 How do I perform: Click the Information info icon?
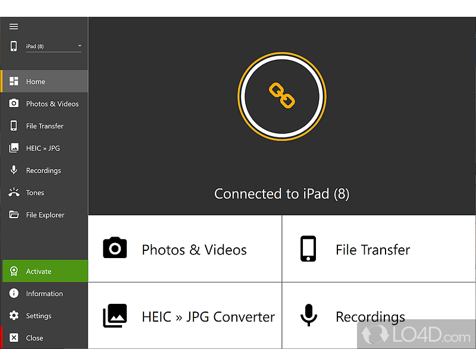click(14, 293)
